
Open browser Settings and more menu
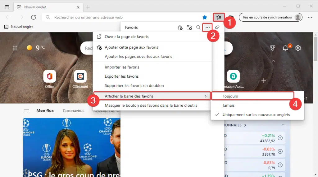pyautogui.click(x=310, y=17)
